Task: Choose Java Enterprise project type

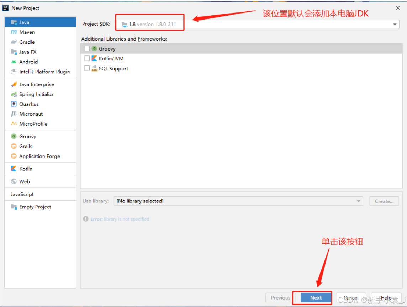Action: (40, 84)
